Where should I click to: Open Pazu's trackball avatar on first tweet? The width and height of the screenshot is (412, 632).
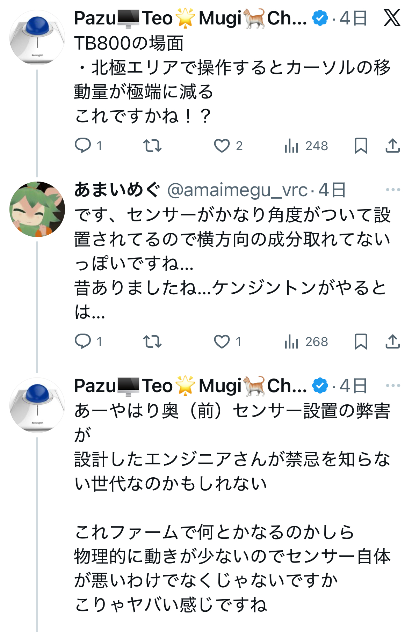pos(37,38)
